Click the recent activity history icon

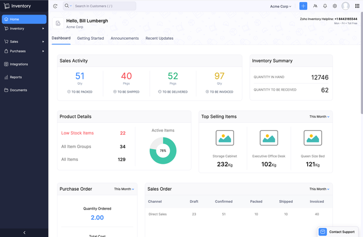click(x=55, y=6)
